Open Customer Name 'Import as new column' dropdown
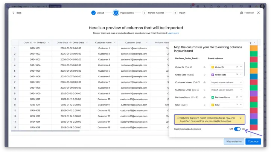The image size is (271, 152). click(227, 82)
